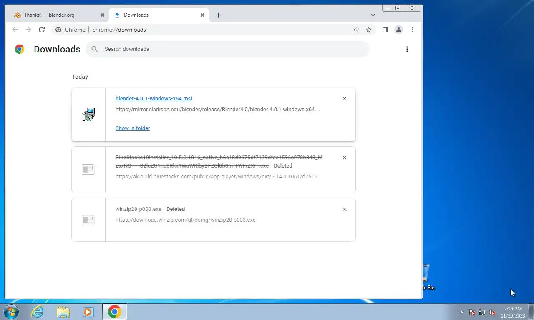Click the download.winzip.com source URL
Image resolution: width=534 pixels, height=320 pixels.
[186, 220]
